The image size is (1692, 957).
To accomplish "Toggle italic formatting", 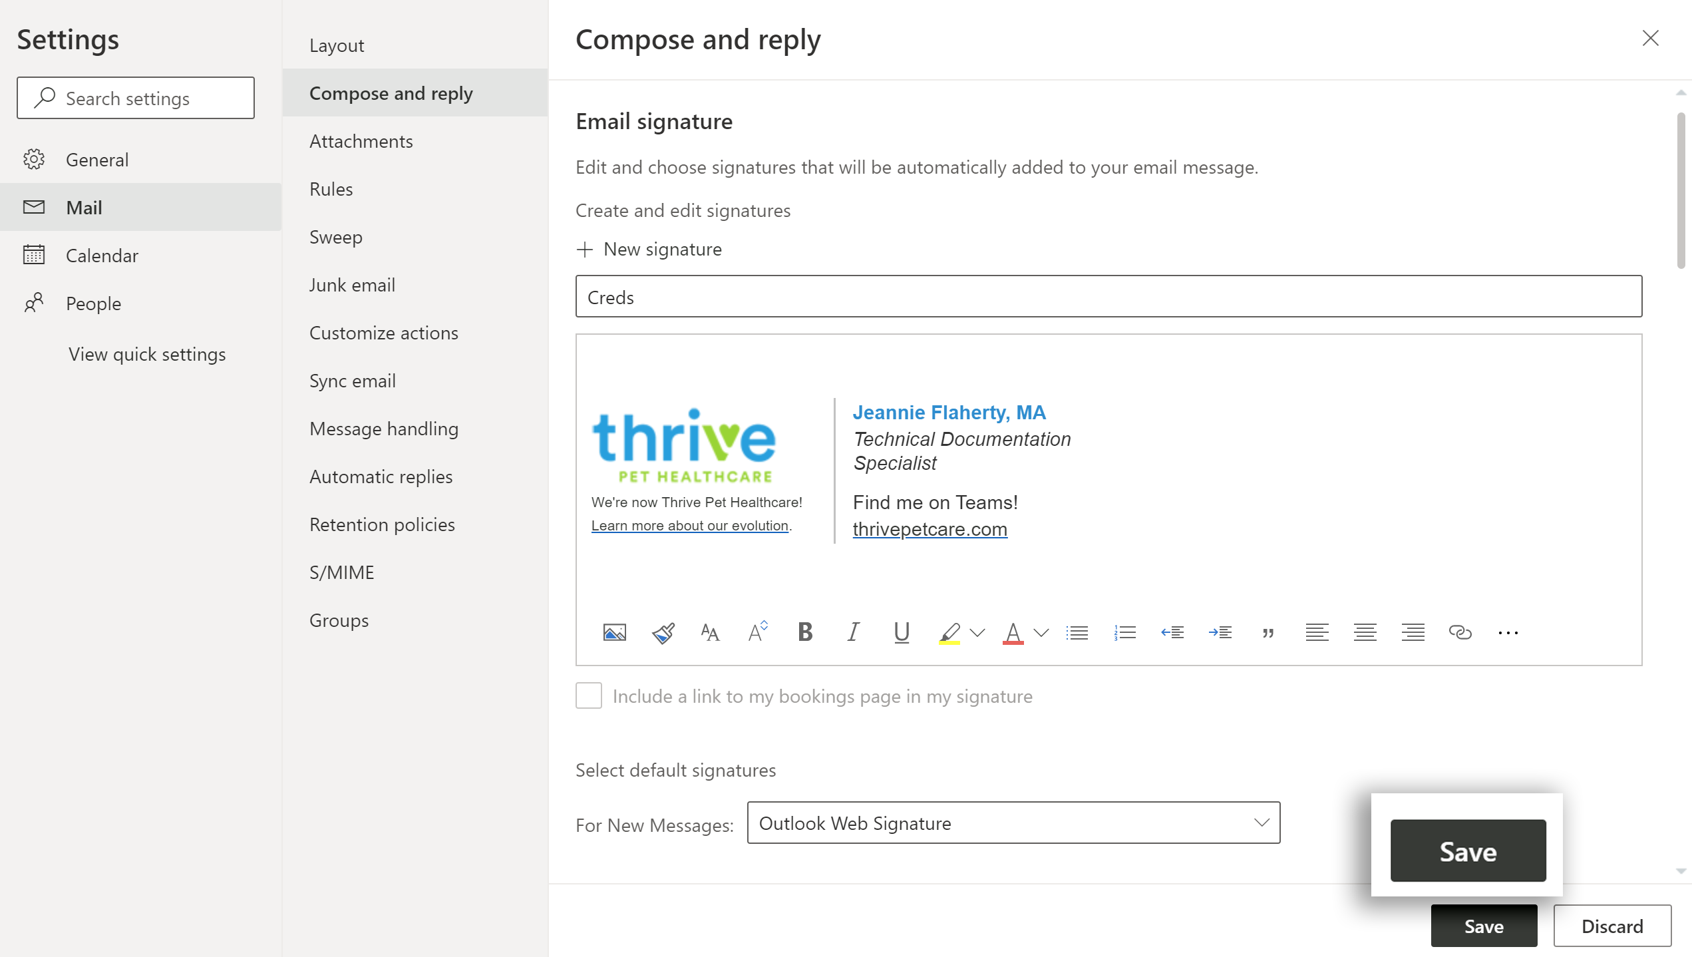I will click(x=853, y=632).
